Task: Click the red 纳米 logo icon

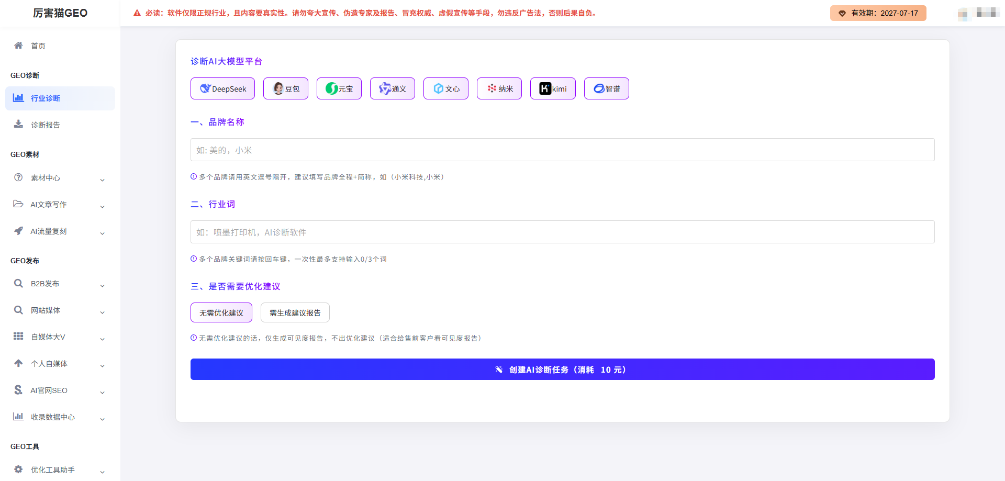Action: (492, 88)
